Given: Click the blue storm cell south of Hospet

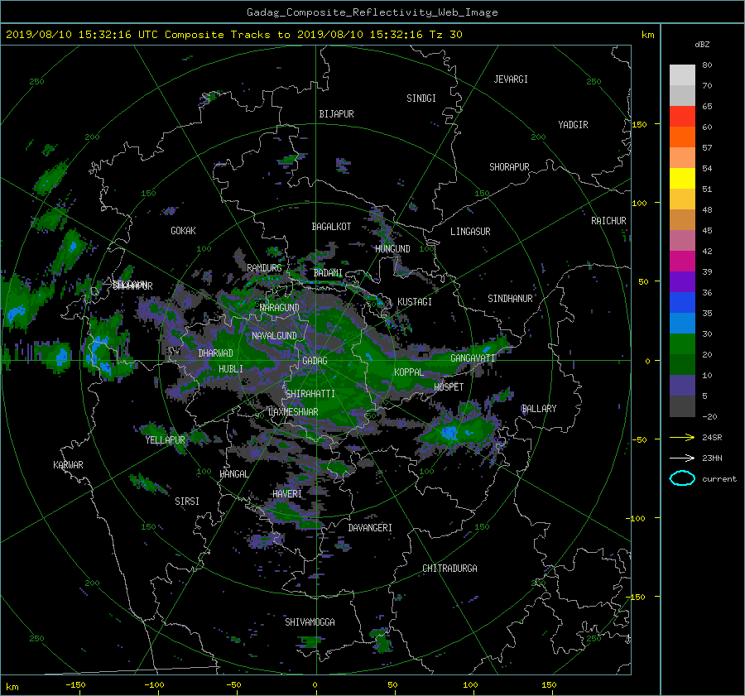Looking at the screenshot, I should pyautogui.click(x=449, y=433).
